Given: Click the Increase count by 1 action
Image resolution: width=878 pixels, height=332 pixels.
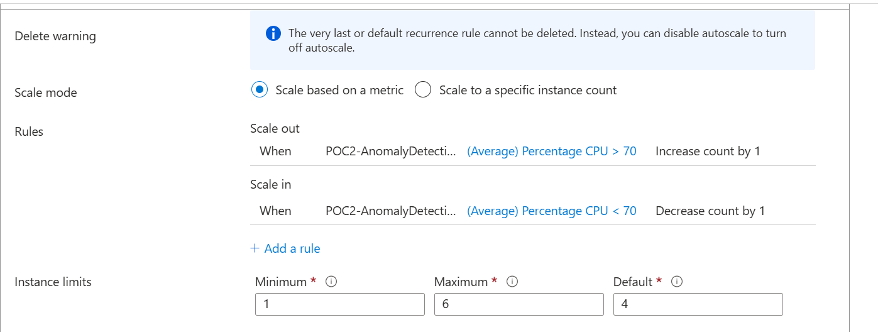Looking at the screenshot, I should [708, 151].
